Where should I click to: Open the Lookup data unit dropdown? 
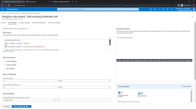(84, 87)
